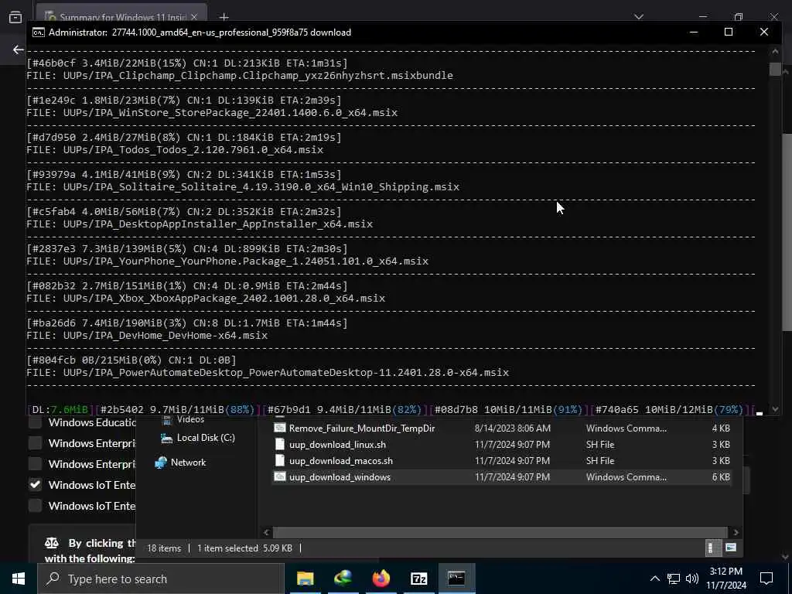This screenshot has height=594, width=792.
Task: Launch Firefox from the taskbar
Action: coord(381,579)
